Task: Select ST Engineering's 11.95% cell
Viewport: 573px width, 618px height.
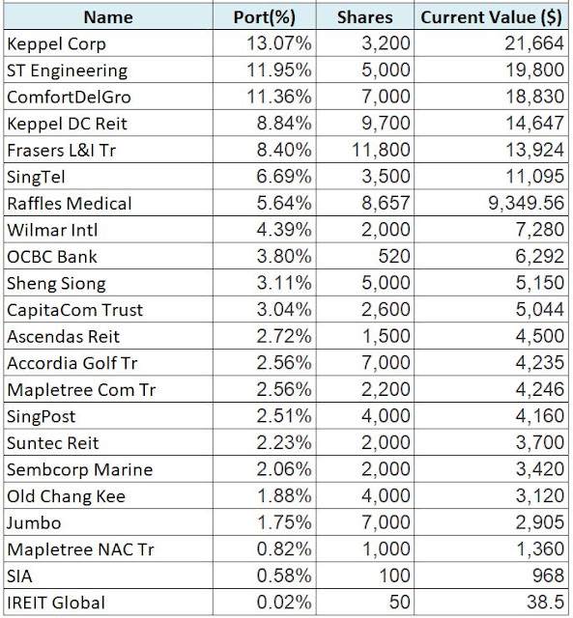Action: click(x=264, y=70)
